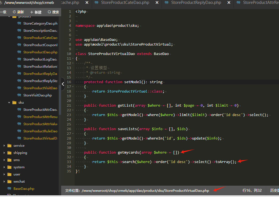The image size is (279, 197).
Task: Click the PHP icon beside StoreProductRelation
Action: click(19, 66)
